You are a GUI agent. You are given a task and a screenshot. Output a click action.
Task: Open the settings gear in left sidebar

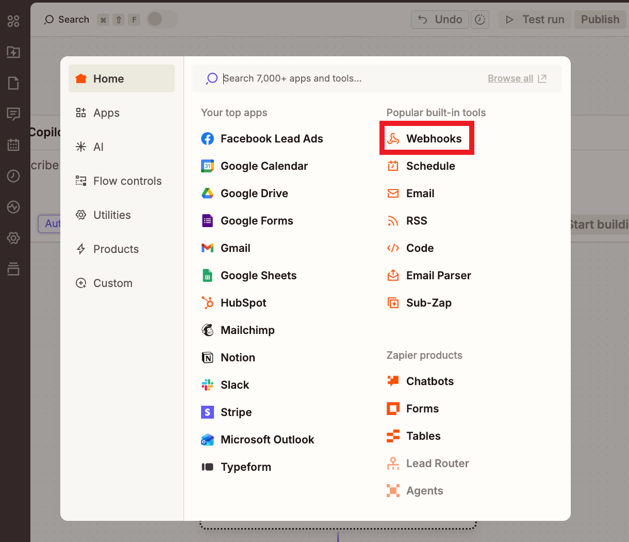click(x=13, y=238)
